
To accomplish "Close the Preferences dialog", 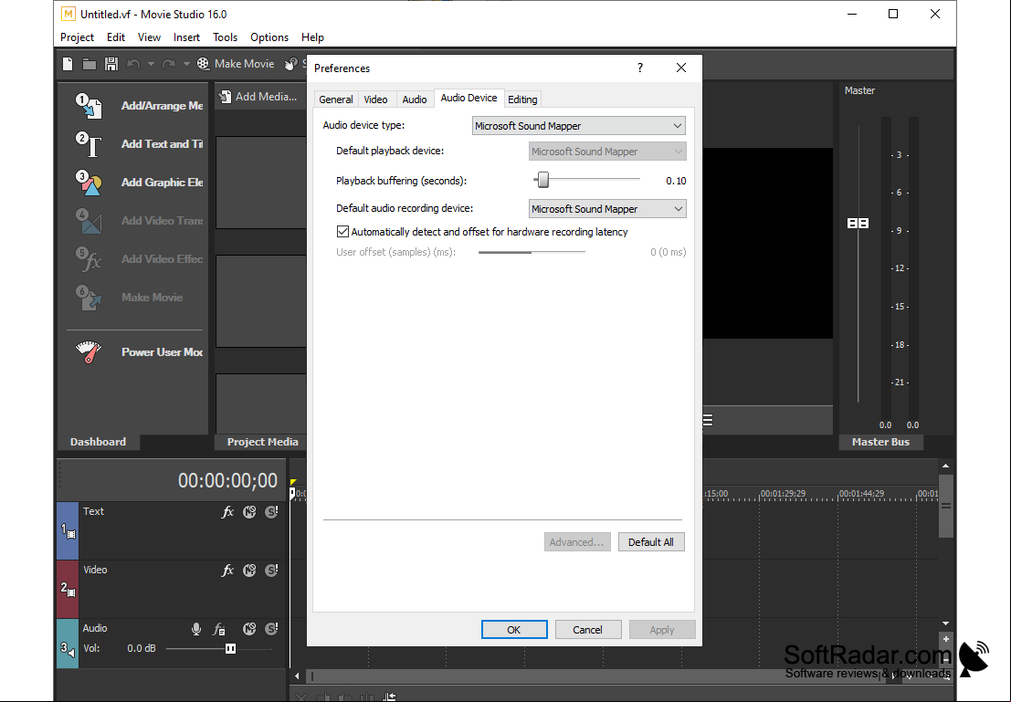I will click(x=681, y=68).
